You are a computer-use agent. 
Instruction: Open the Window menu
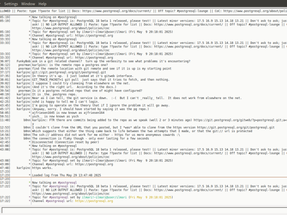[28, 3]
